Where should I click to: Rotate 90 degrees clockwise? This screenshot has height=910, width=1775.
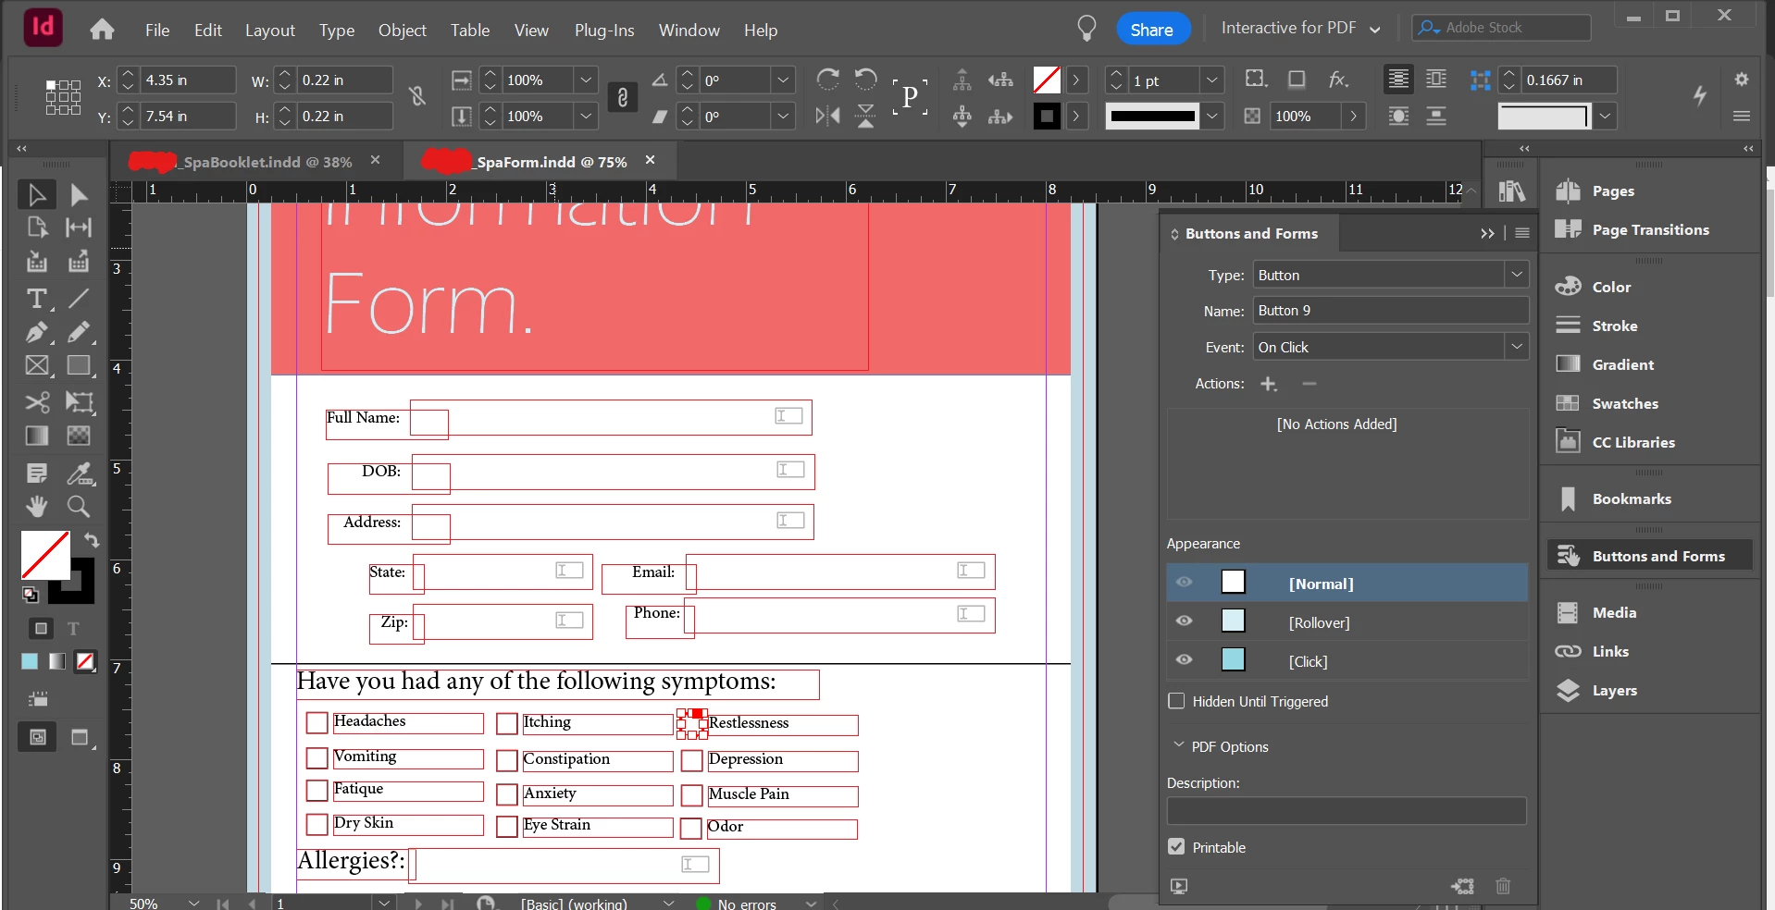coord(828,80)
